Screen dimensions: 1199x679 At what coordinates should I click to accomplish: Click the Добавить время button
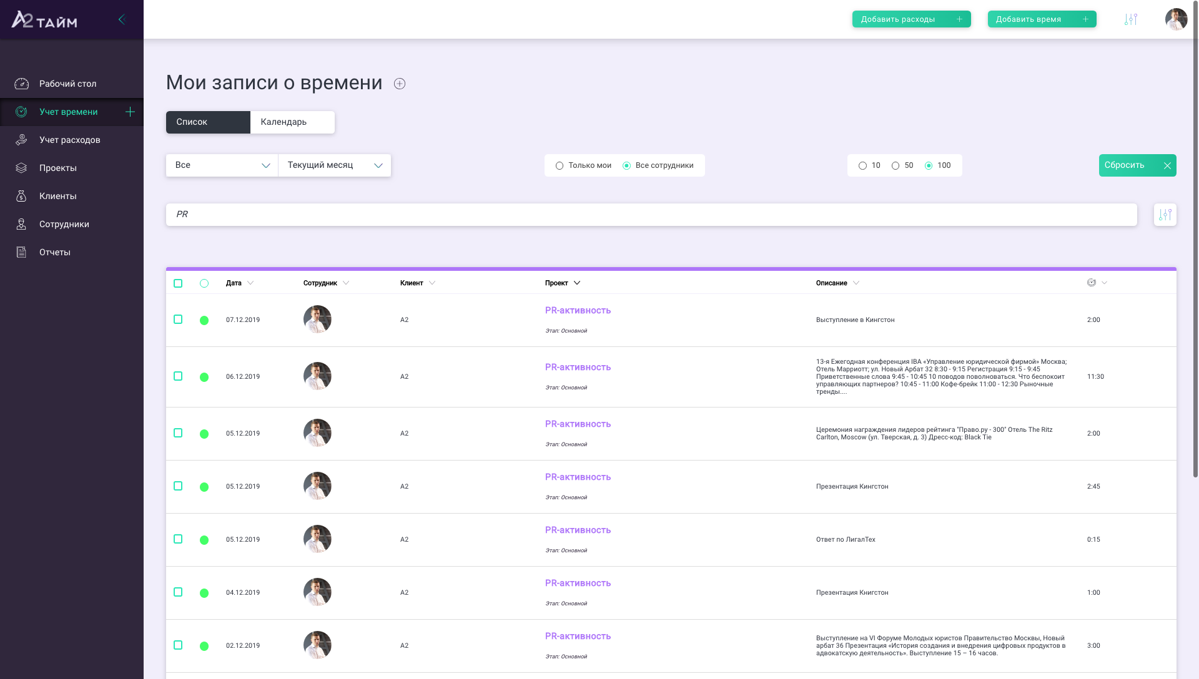coord(1041,19)
